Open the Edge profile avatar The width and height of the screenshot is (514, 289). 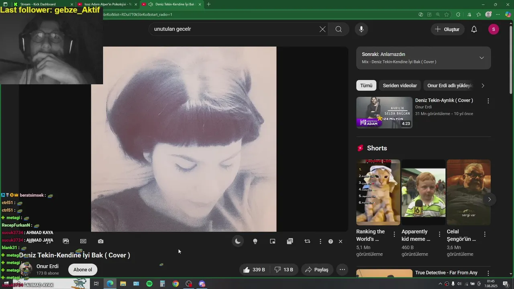(488, 14)
